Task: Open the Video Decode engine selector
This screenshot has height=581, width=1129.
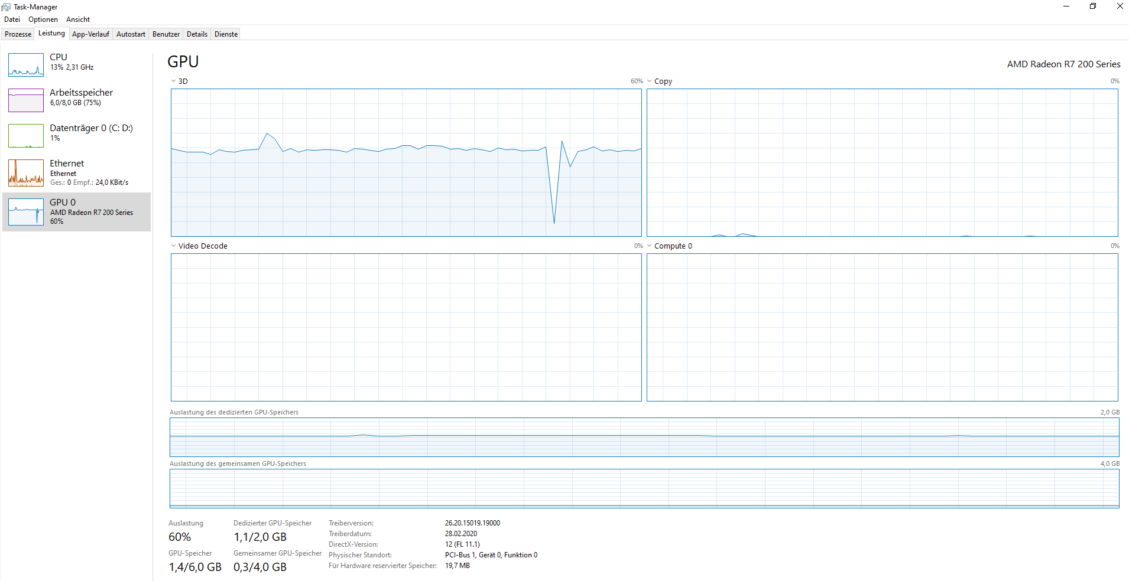Action: click(173, 246)
